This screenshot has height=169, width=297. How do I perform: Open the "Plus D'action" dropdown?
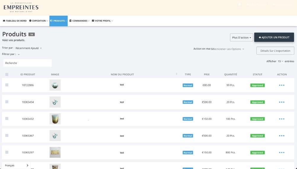(x=241, y=38)
